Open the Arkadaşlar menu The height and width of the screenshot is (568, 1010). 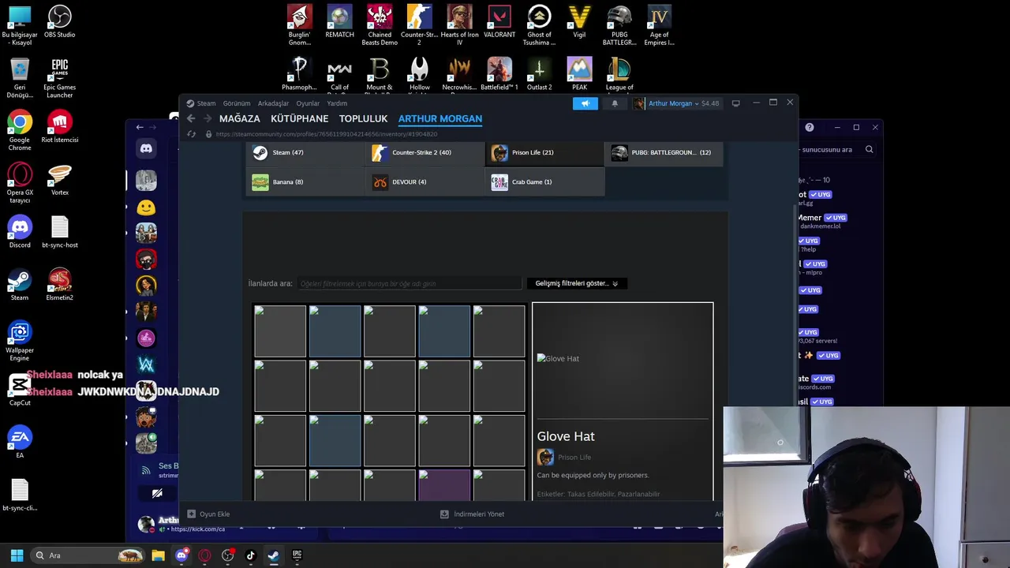(x=273, y=103)
